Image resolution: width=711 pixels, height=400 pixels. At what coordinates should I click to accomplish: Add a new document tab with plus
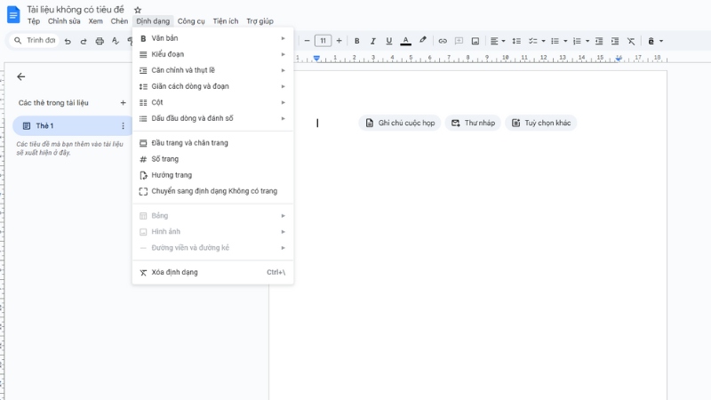coord(123,103)
